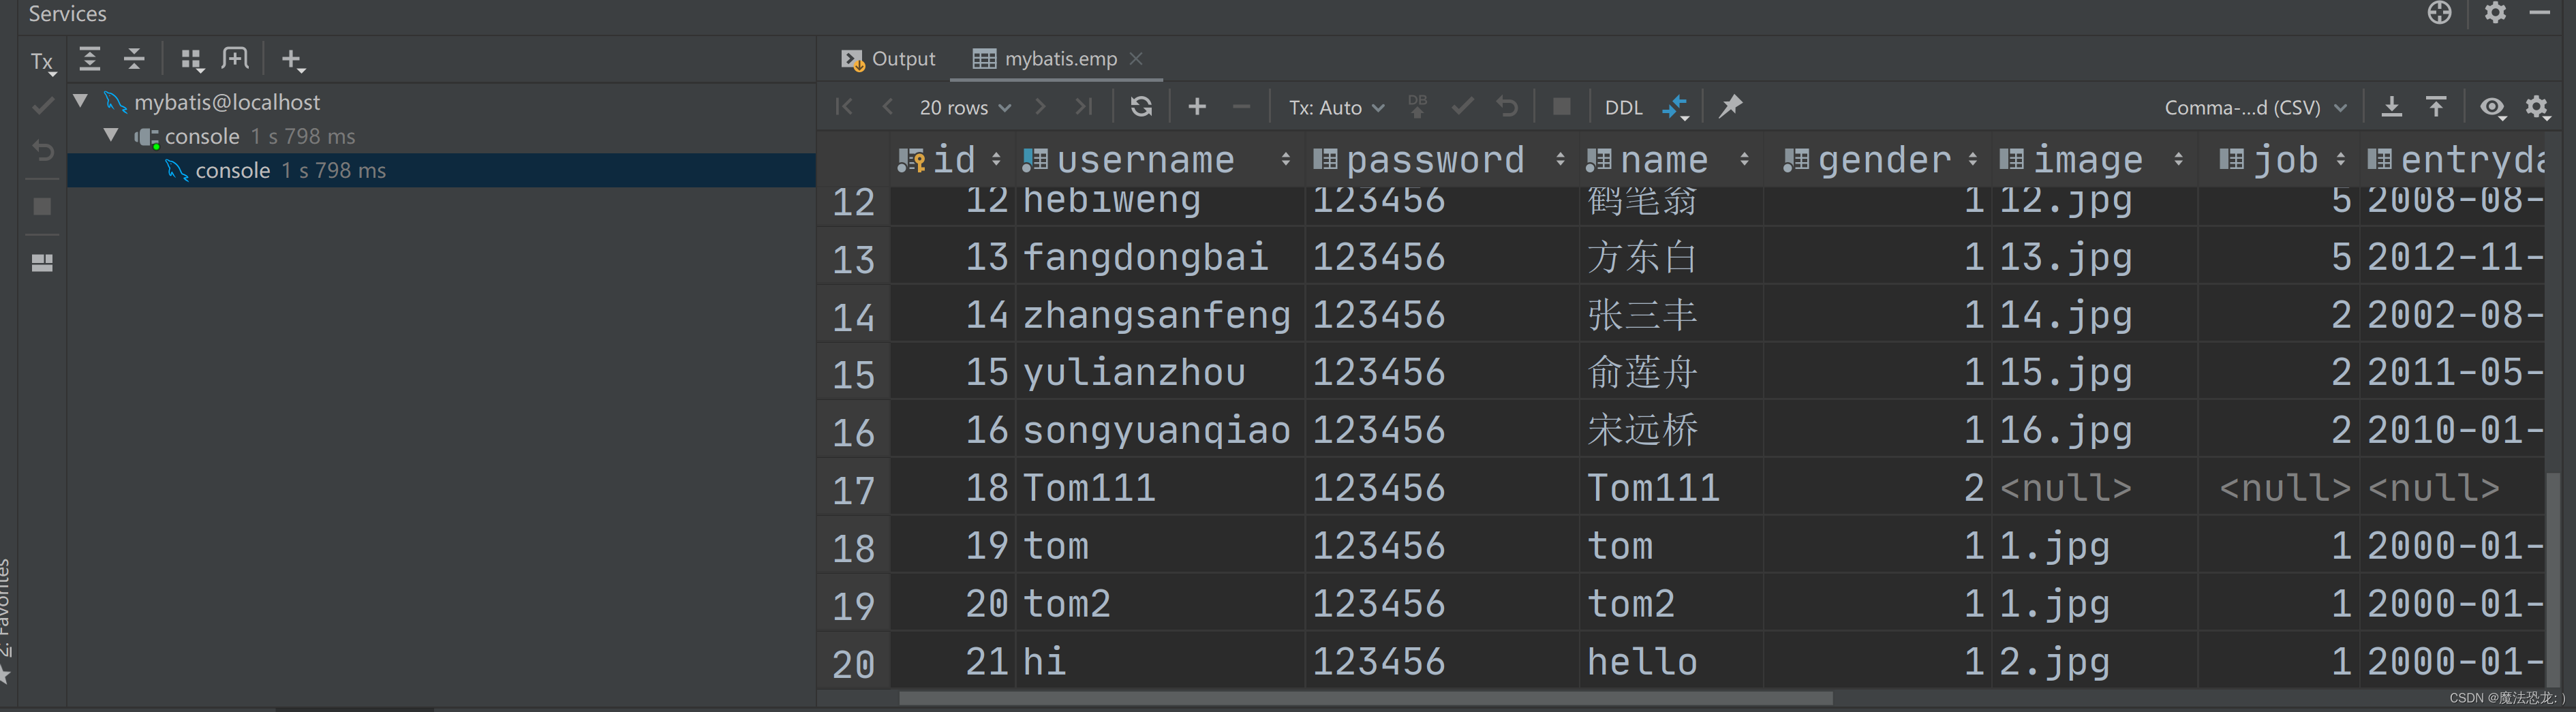This screenshot has width=2576, height=712.
Task: Open the Group By icon menu
Action: (192, 60)
